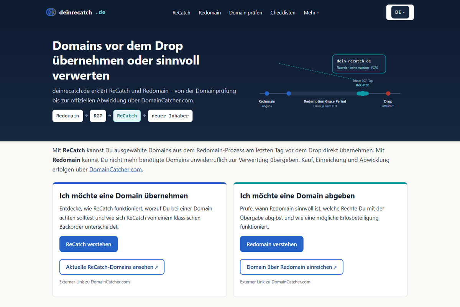Click the Redomain process chip

[67, 116]
